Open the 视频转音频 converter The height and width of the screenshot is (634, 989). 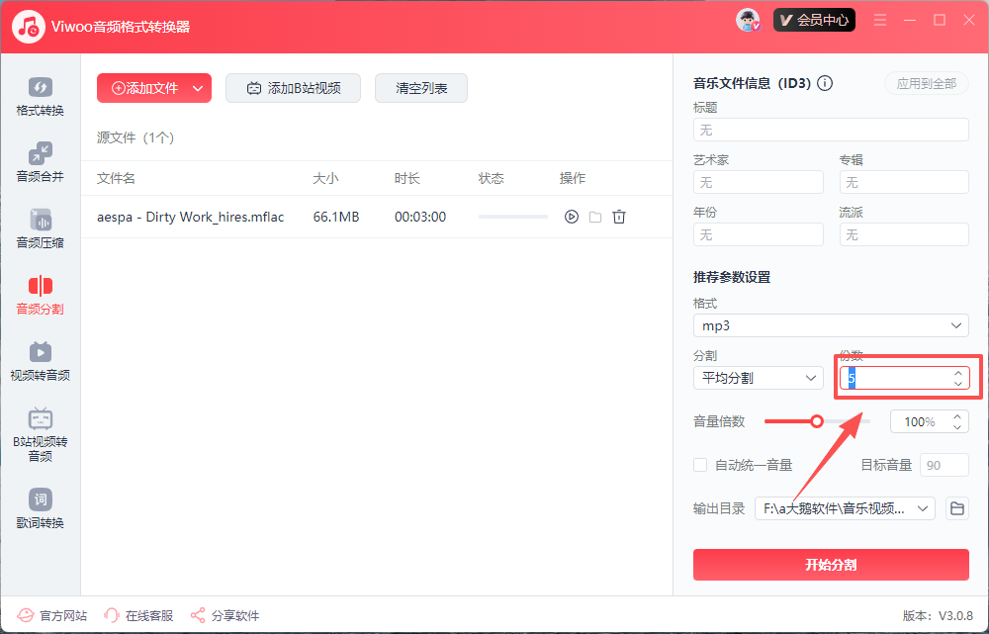point(40,361)
